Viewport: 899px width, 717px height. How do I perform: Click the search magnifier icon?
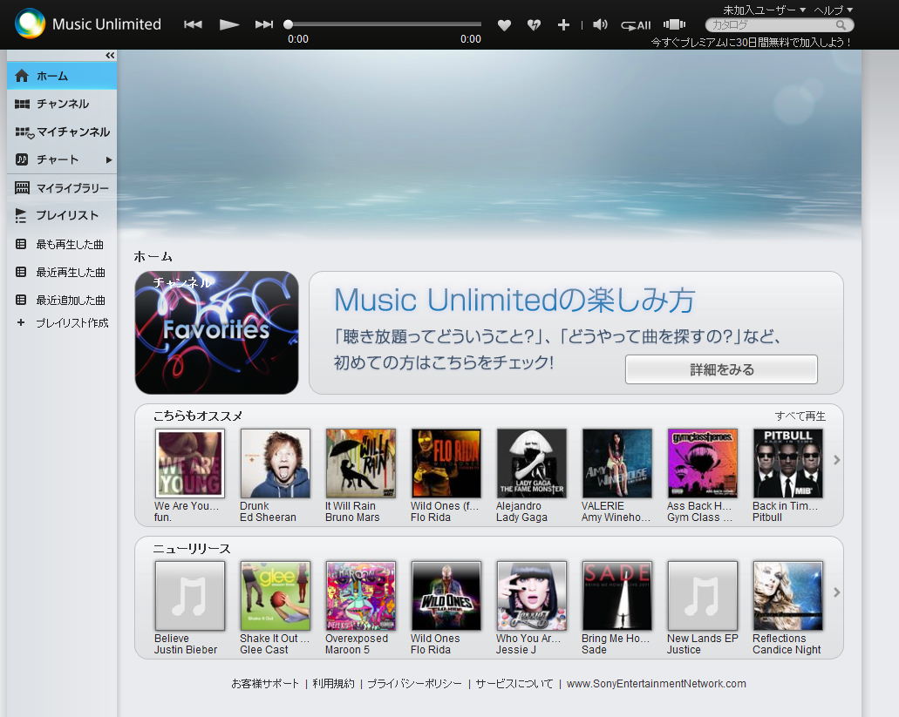(x=841, y=25)
